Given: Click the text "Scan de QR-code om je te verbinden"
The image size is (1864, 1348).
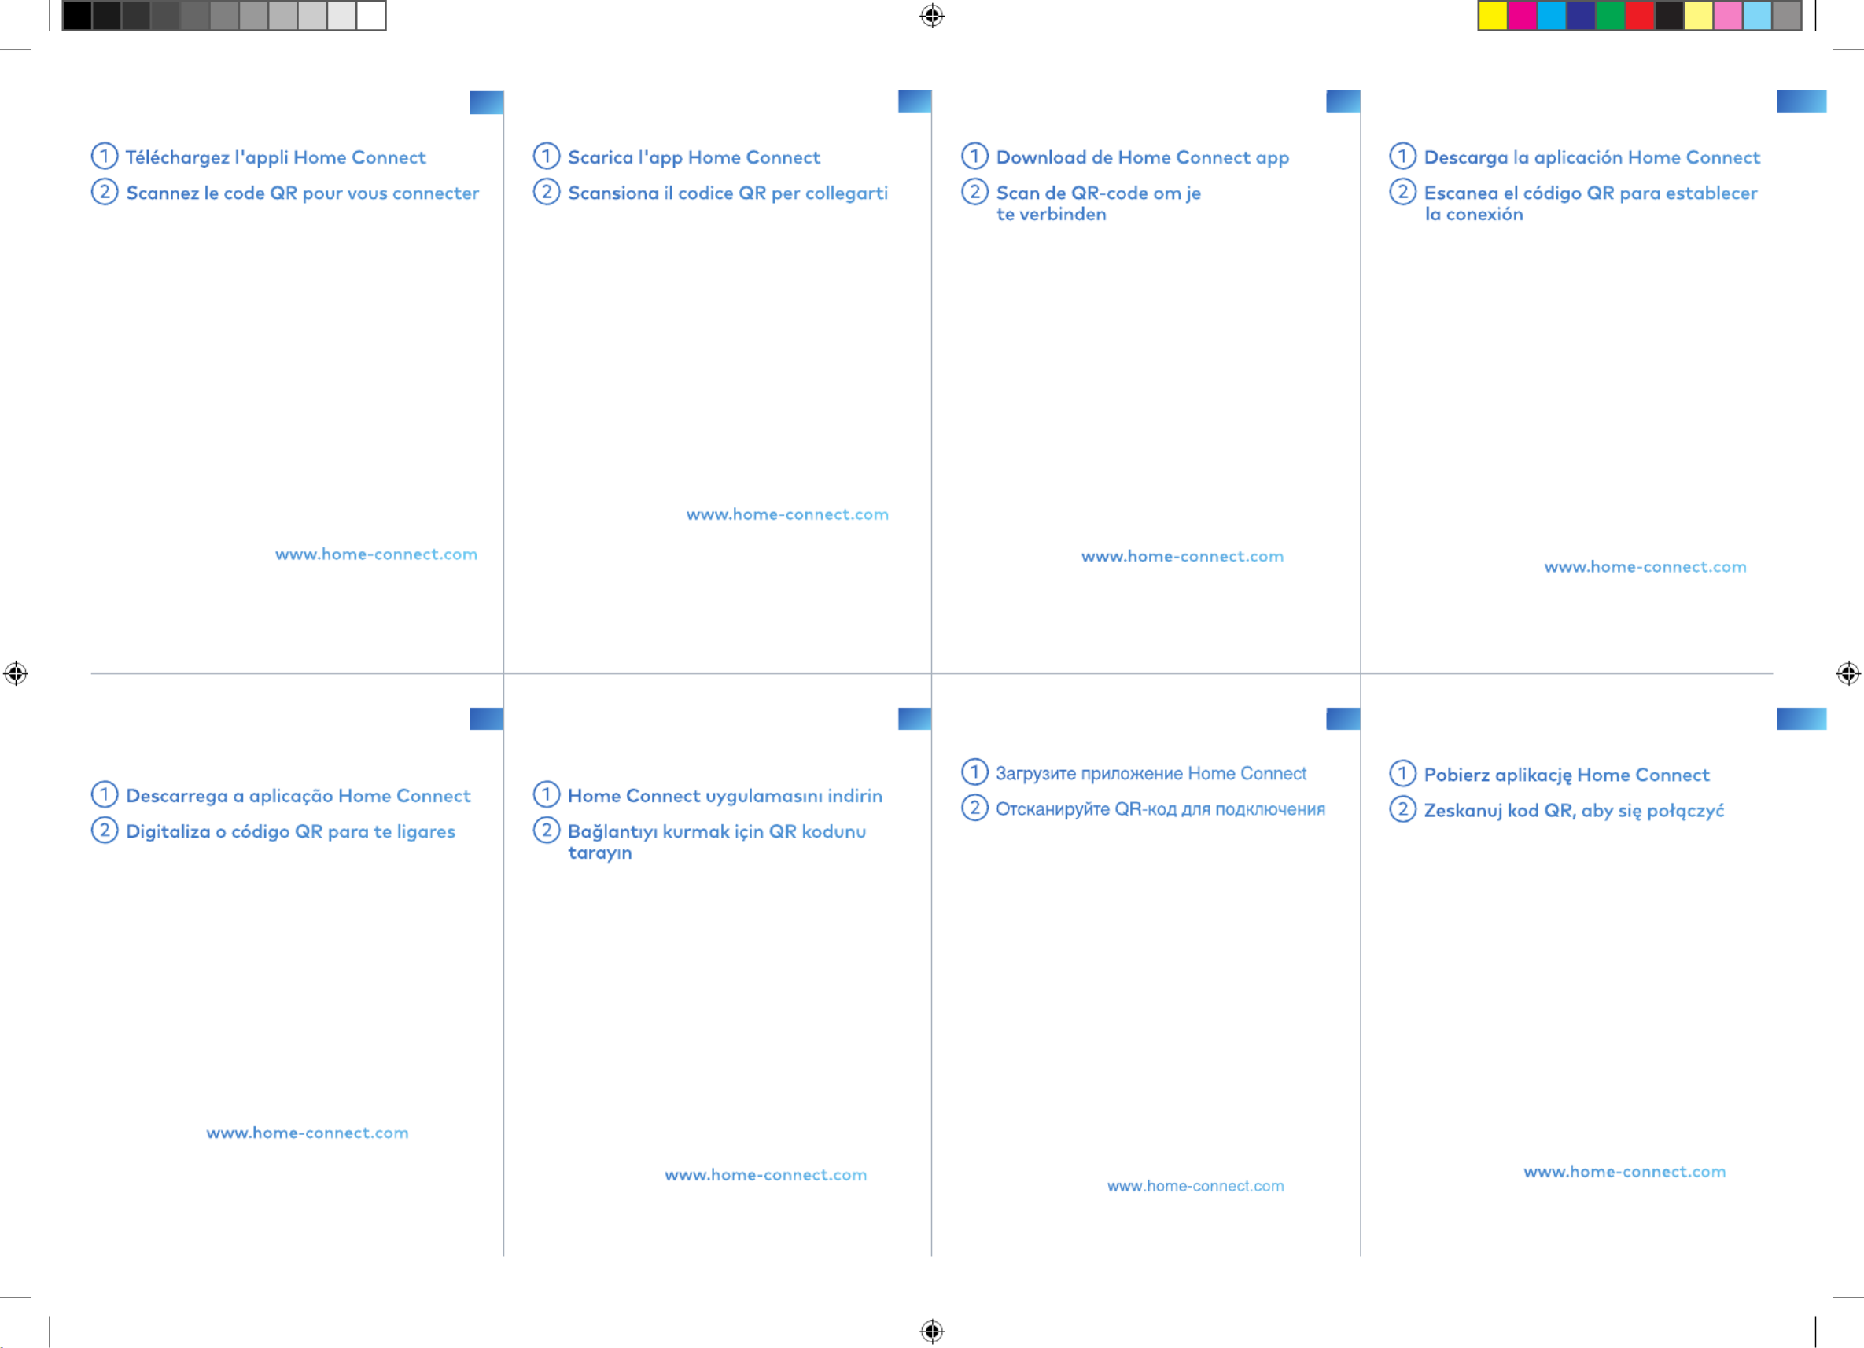Looking at the screenshot, I should [1098, 203].
